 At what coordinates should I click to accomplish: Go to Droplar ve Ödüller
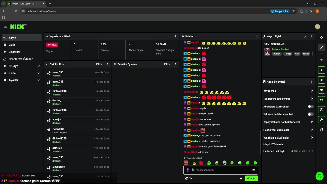22,59
